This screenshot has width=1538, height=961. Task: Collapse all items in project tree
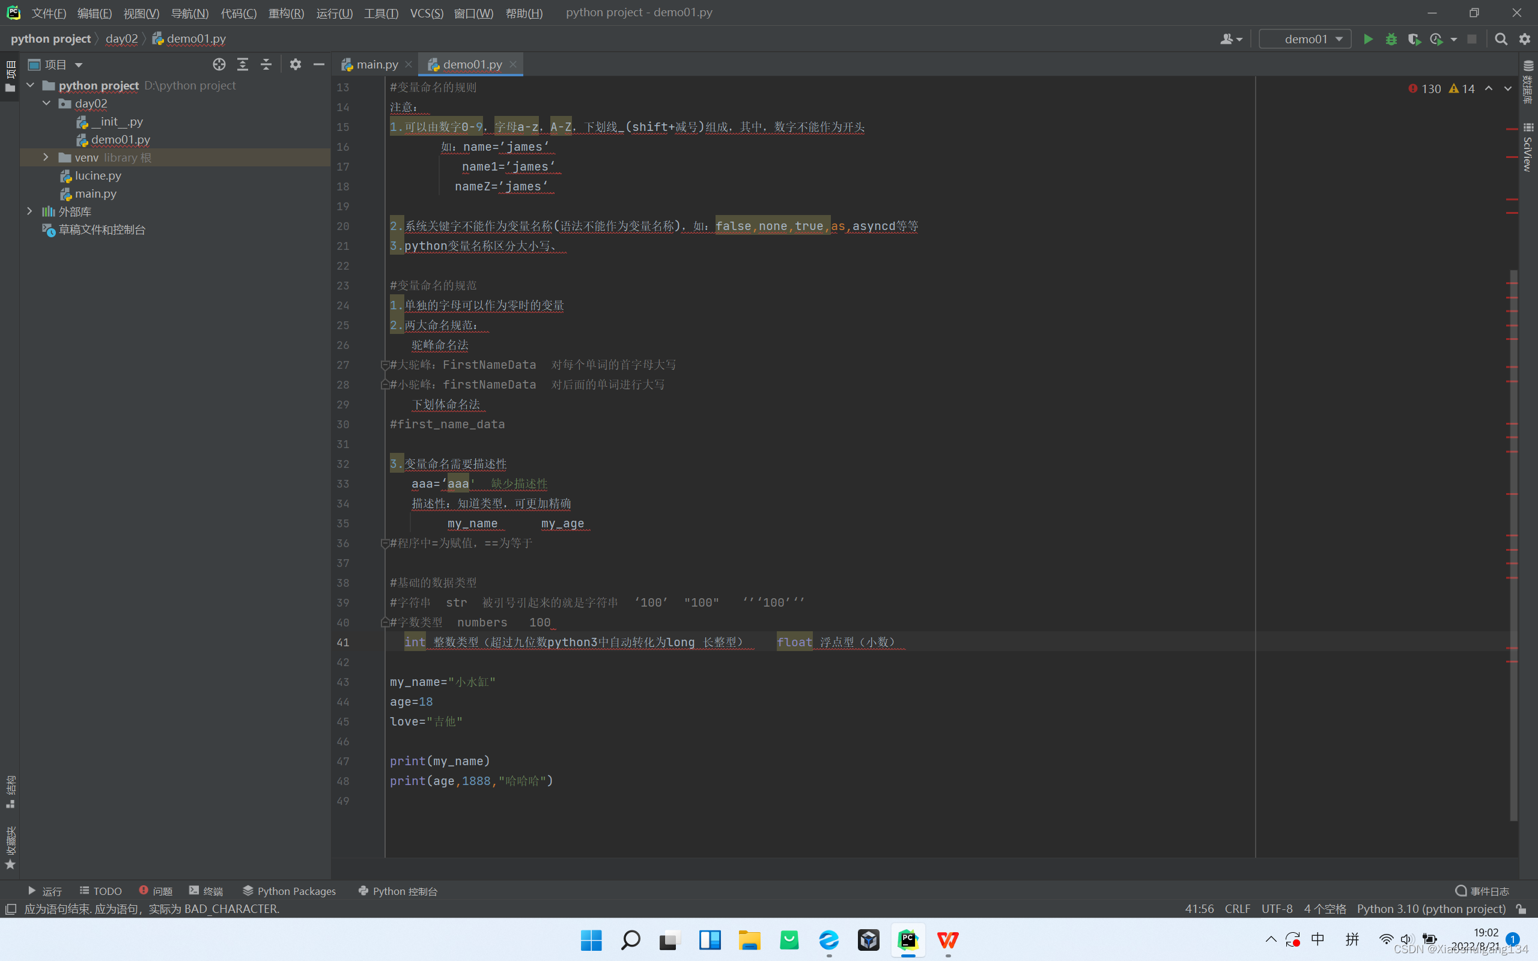click(266, 64)
